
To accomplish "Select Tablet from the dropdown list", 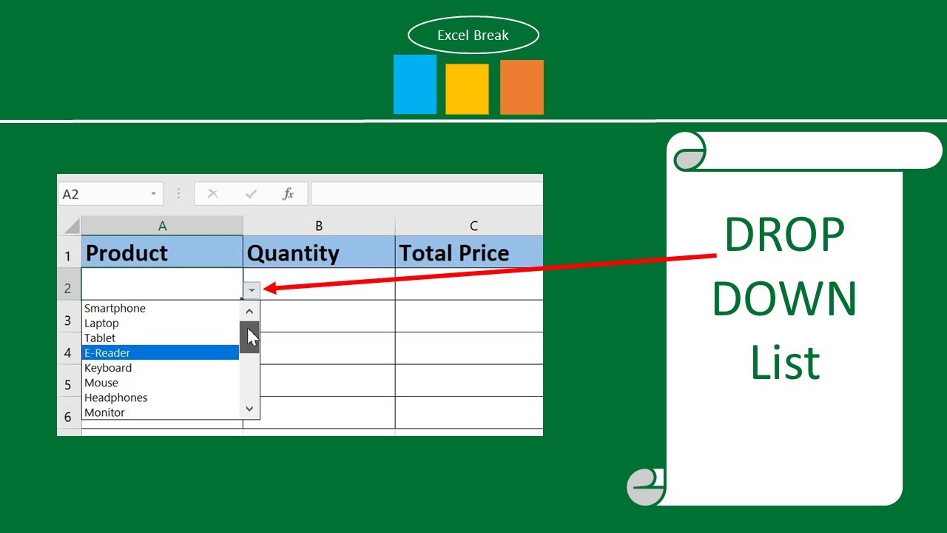I will tap(161, 338).
